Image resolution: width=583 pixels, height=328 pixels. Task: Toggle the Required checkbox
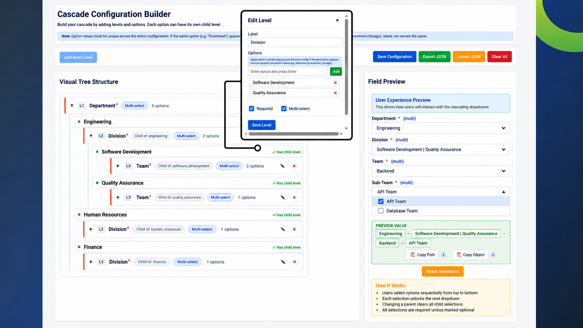(x=251, y=109)
